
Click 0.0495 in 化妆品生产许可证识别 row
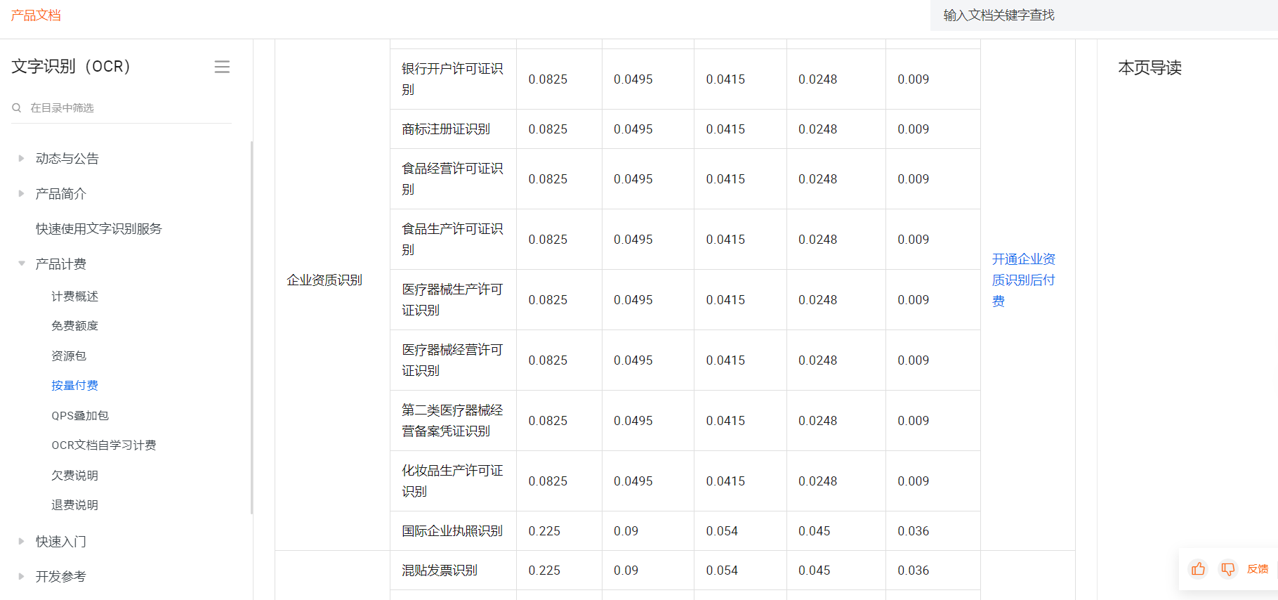(633, 481)
